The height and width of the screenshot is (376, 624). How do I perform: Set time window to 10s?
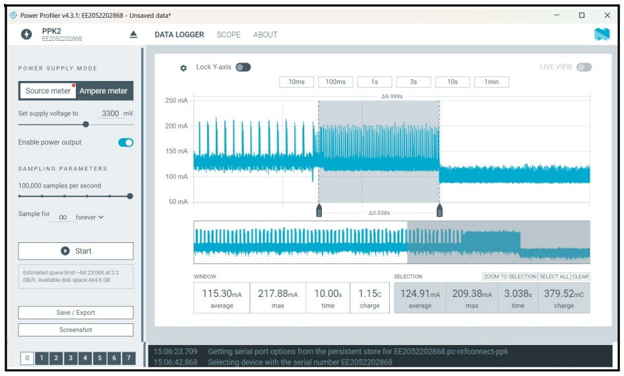pyautogui.click(x=452, y=82)
